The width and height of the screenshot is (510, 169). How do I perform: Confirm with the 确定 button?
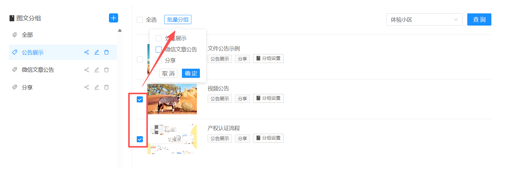[x=191, y=73]
